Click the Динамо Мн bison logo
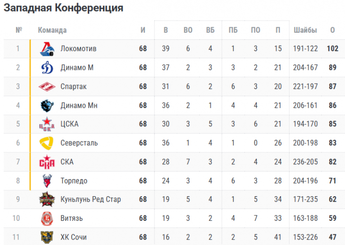345x245 pixels. tap(47, 105)
